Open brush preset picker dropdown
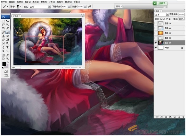This screenshot has width=186, height=136. point(21,7)
